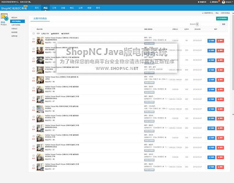234x183 pixels.
Task: Click the thumbs-down cancel recommend batch action
Action: pyautogui.click(x=65, y=34)
